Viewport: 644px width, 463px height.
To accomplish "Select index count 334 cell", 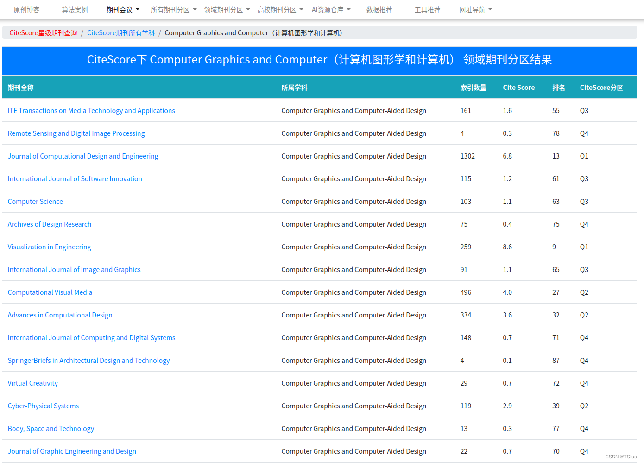I will coord(466,315).
